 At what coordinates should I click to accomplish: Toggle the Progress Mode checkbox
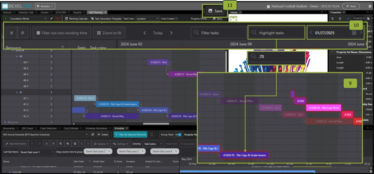[209, 19]
